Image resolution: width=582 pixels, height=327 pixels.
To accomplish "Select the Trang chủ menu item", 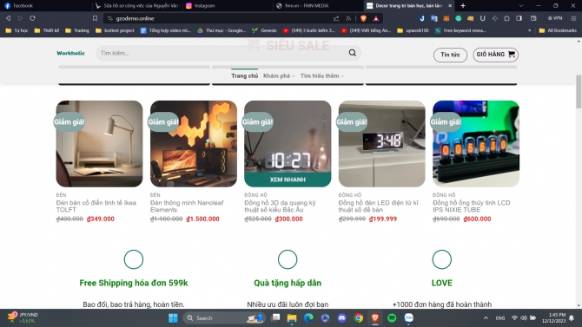I will pos(244,76).
